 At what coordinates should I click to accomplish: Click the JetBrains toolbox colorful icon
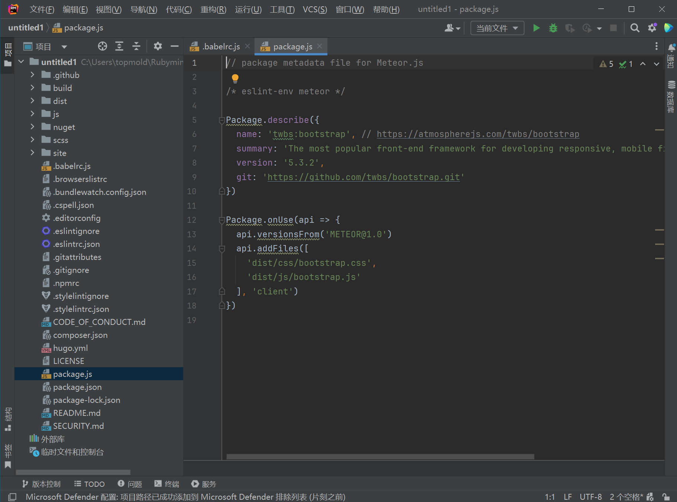pos(668,28)
